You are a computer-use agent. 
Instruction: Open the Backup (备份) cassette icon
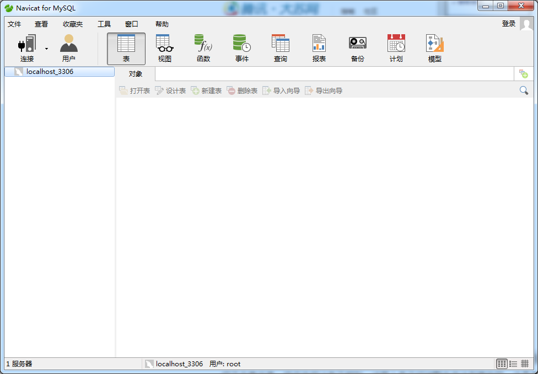[358, 44]
